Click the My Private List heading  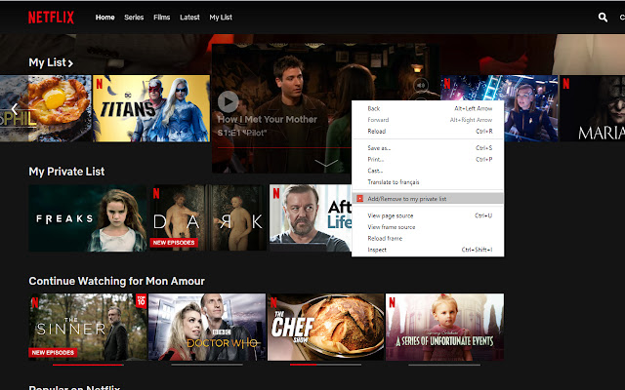(x=66, y=172)
